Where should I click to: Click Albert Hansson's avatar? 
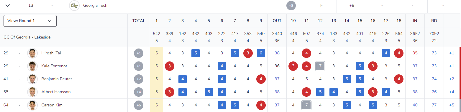[32, 92]
